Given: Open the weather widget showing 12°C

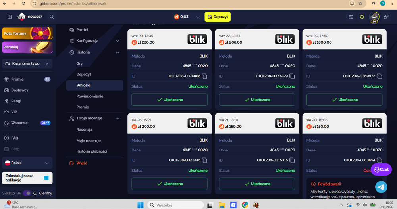Looking at the screenshot, I should coord(21,205).
